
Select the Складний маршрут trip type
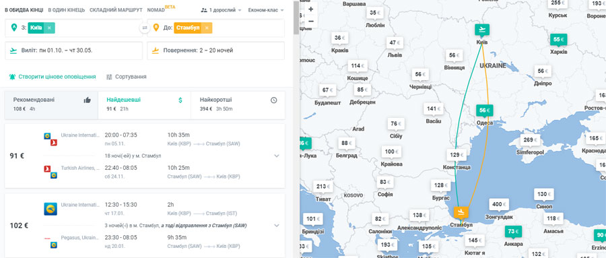point(116,10)
